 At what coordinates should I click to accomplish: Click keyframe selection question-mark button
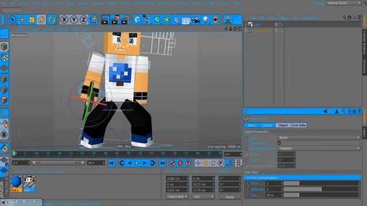coord(188,163)
